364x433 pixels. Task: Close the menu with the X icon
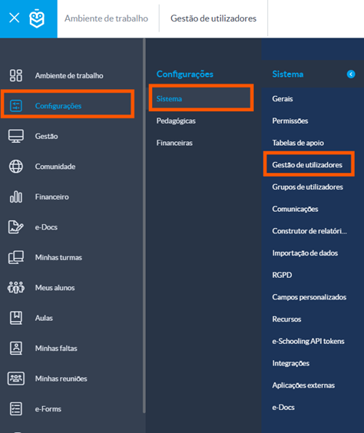tap(14, 18)
